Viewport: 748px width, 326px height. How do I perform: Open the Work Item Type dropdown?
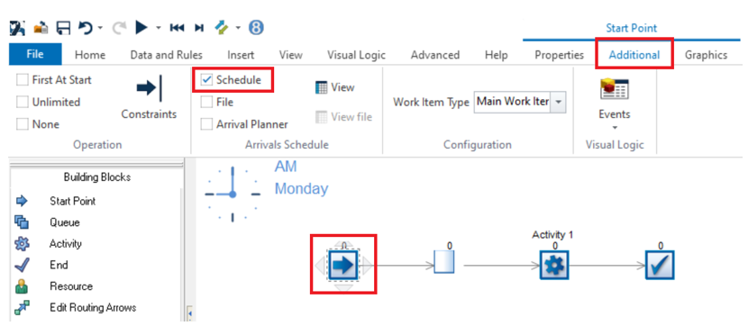click(560, 102)
